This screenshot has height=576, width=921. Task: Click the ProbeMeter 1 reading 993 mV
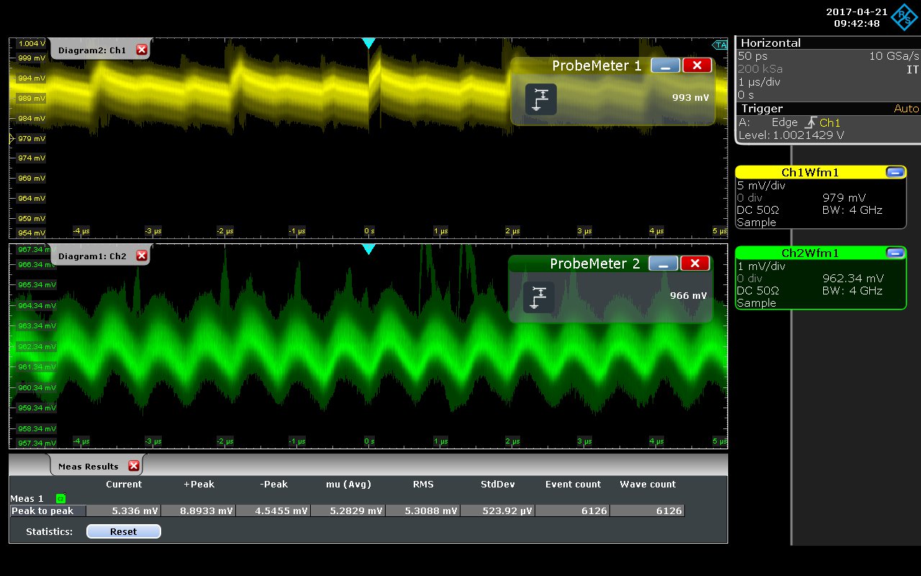click(x=691, y=97)
